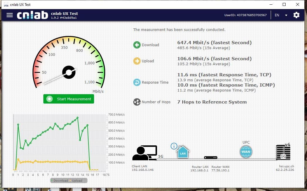Viewport: 307px width, 191px height.
Task: Click the WAN globe icon
Action: (x=246, y=152)
